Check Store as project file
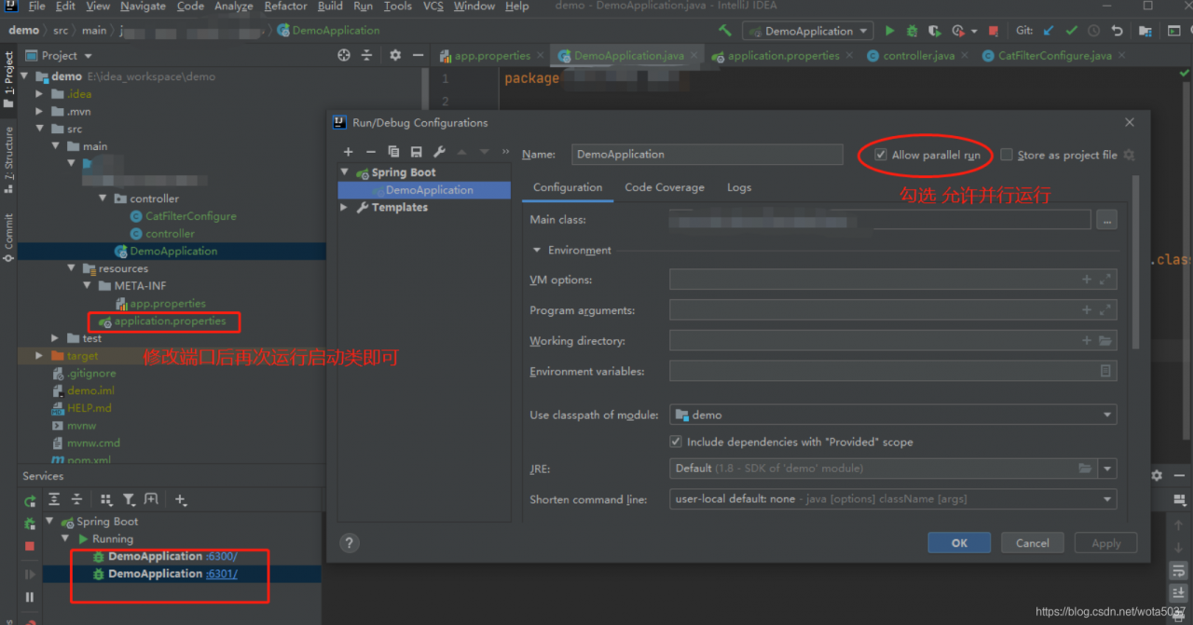The width and height of the screenshot is (1193, 625). click(1007, 155)
